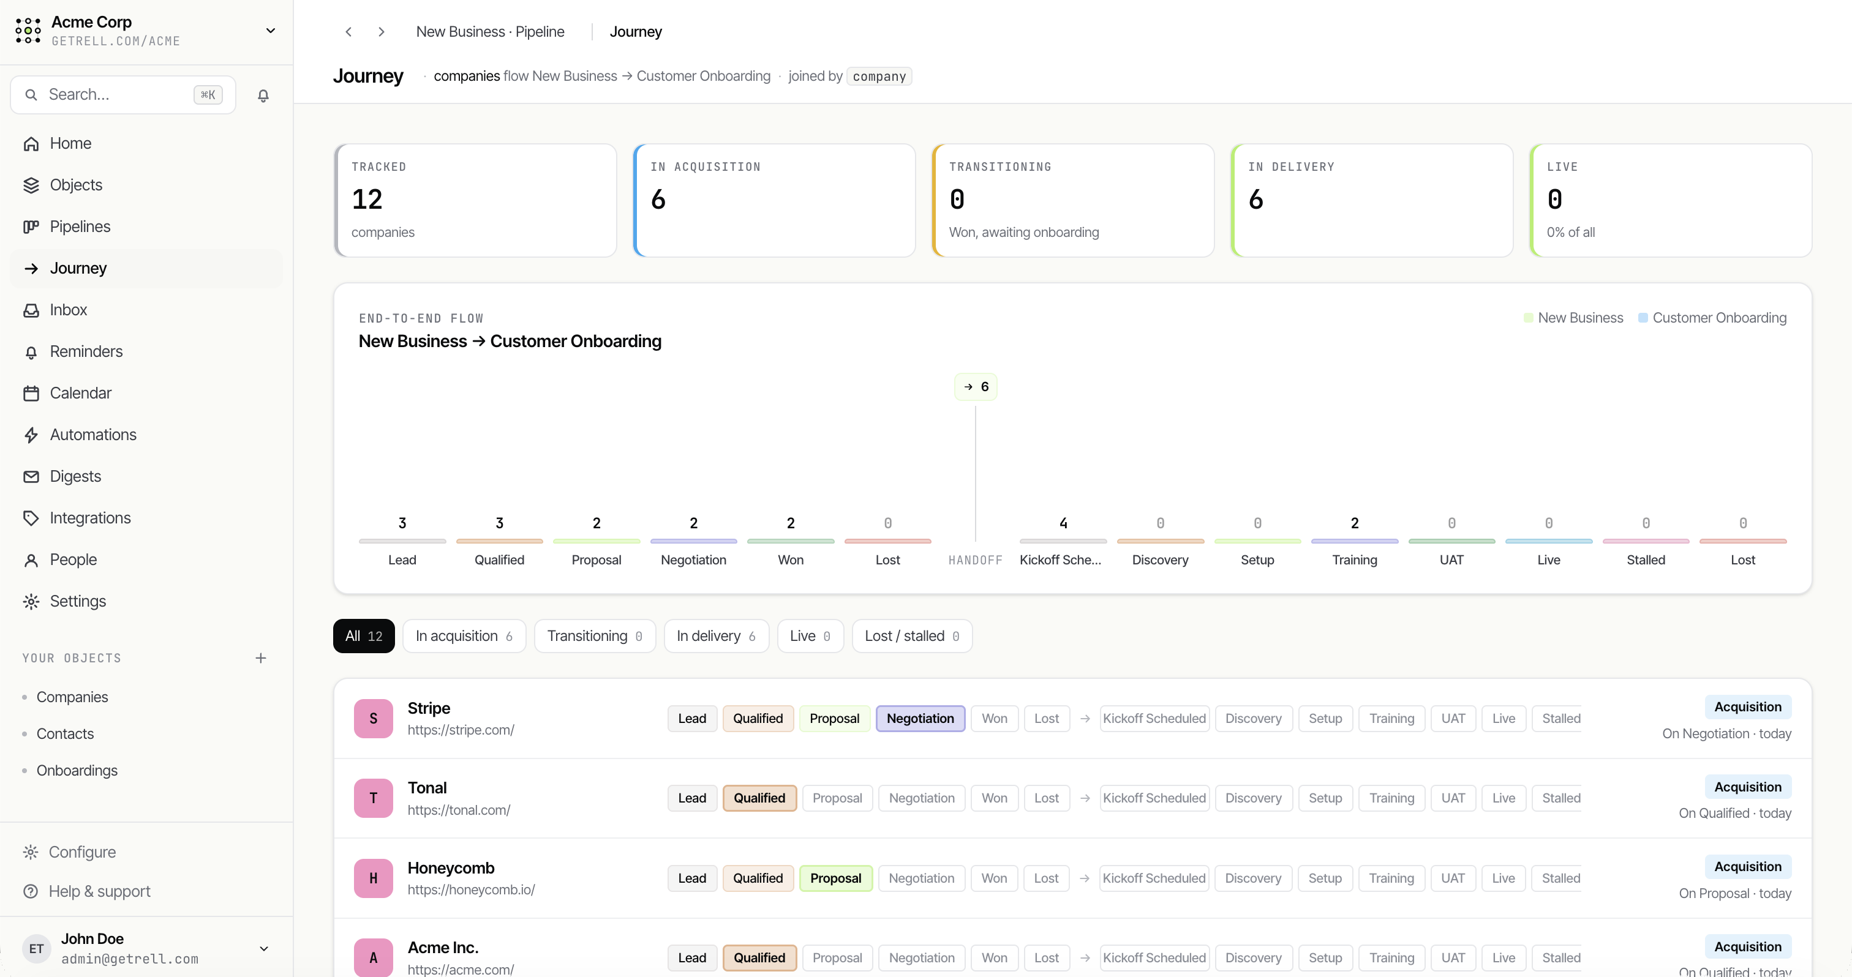Click the Stripe S avatar
This screenshot has height=977, width=1852.
373,719
